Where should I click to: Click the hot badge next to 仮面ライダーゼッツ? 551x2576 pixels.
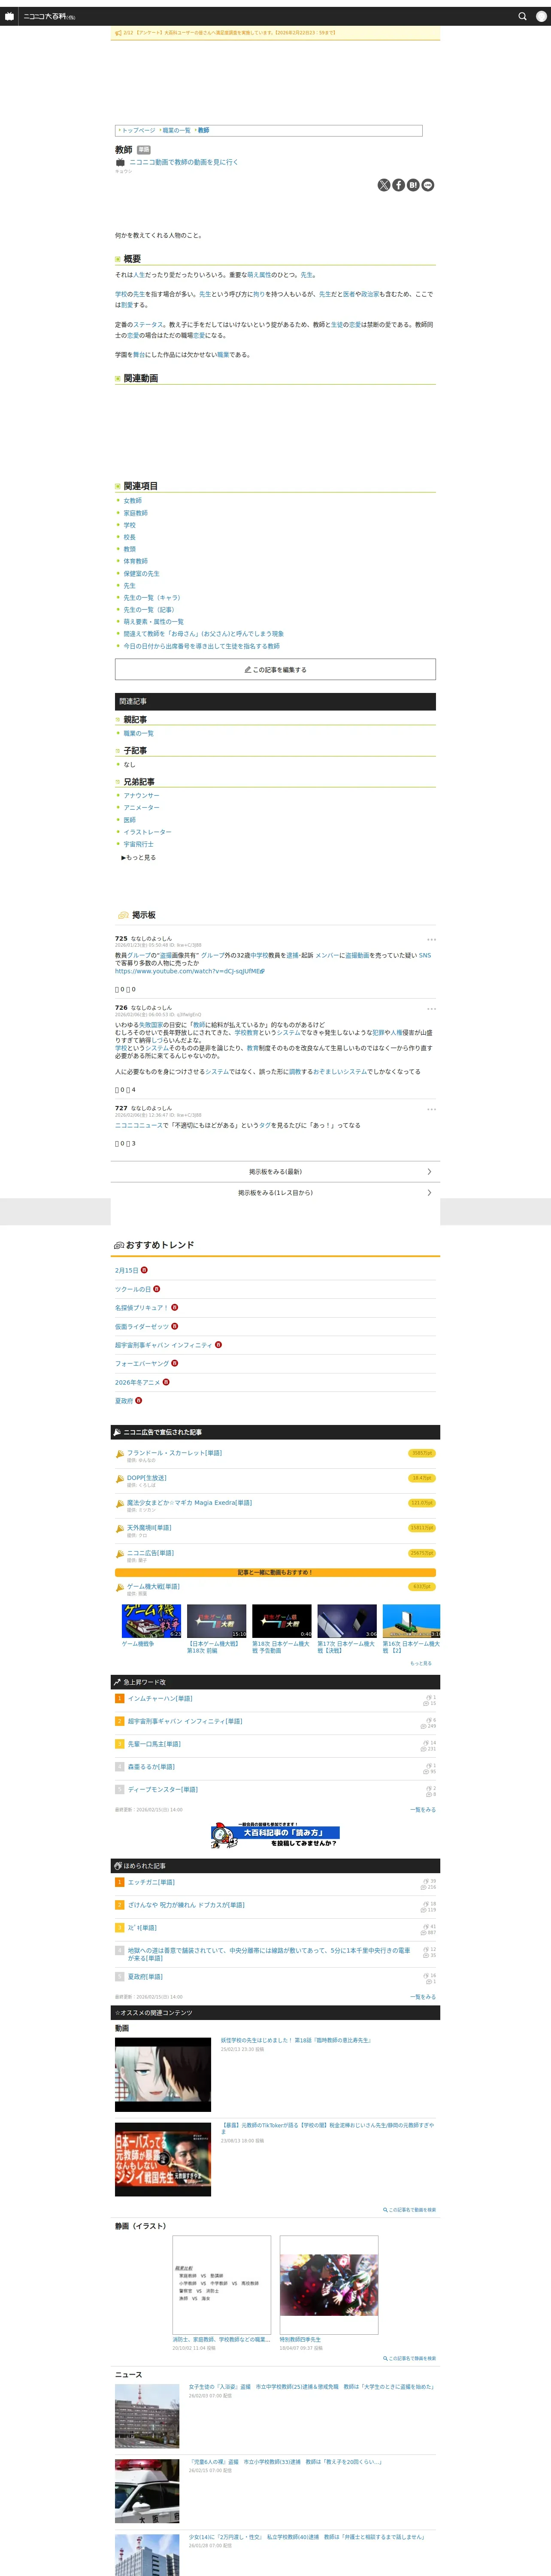pyautogui.click(x=175, y=1326)
